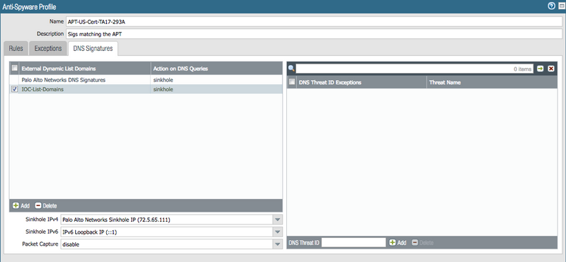Click the Threat Name column header

coord(492,82)
